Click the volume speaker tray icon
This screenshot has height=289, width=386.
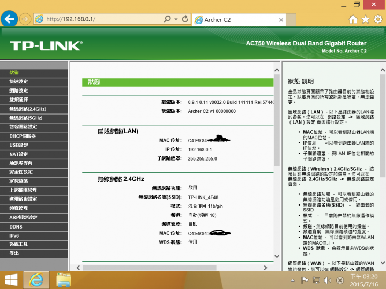[328, 280]
